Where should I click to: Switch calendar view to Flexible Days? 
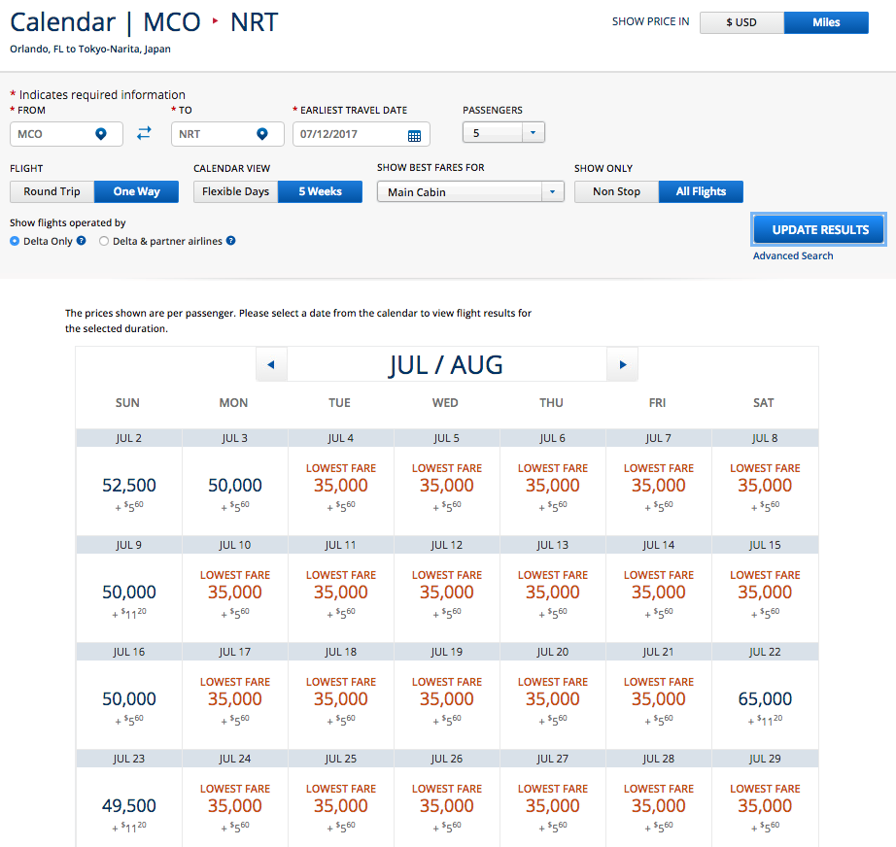(x=235, y=191)
